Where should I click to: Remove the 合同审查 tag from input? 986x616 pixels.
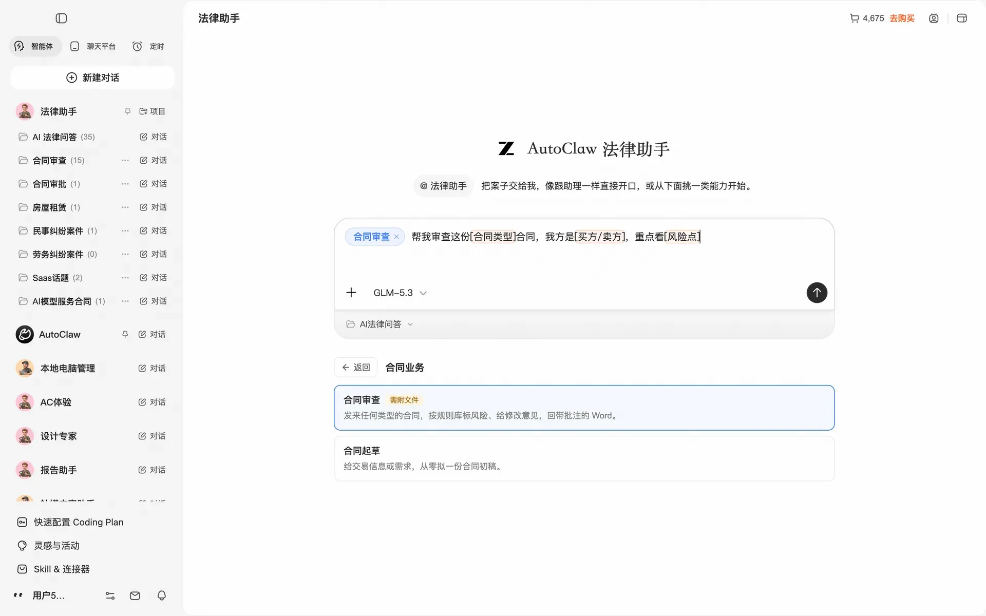point(396,237)
